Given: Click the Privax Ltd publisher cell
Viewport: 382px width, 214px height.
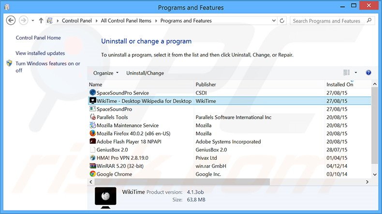Looking at the screenshot, I should click(x=206, y=158).
